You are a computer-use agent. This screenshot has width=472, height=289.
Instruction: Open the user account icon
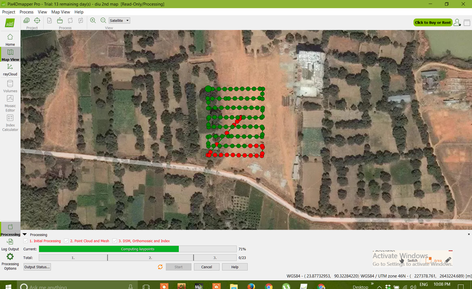coord(458,22)
